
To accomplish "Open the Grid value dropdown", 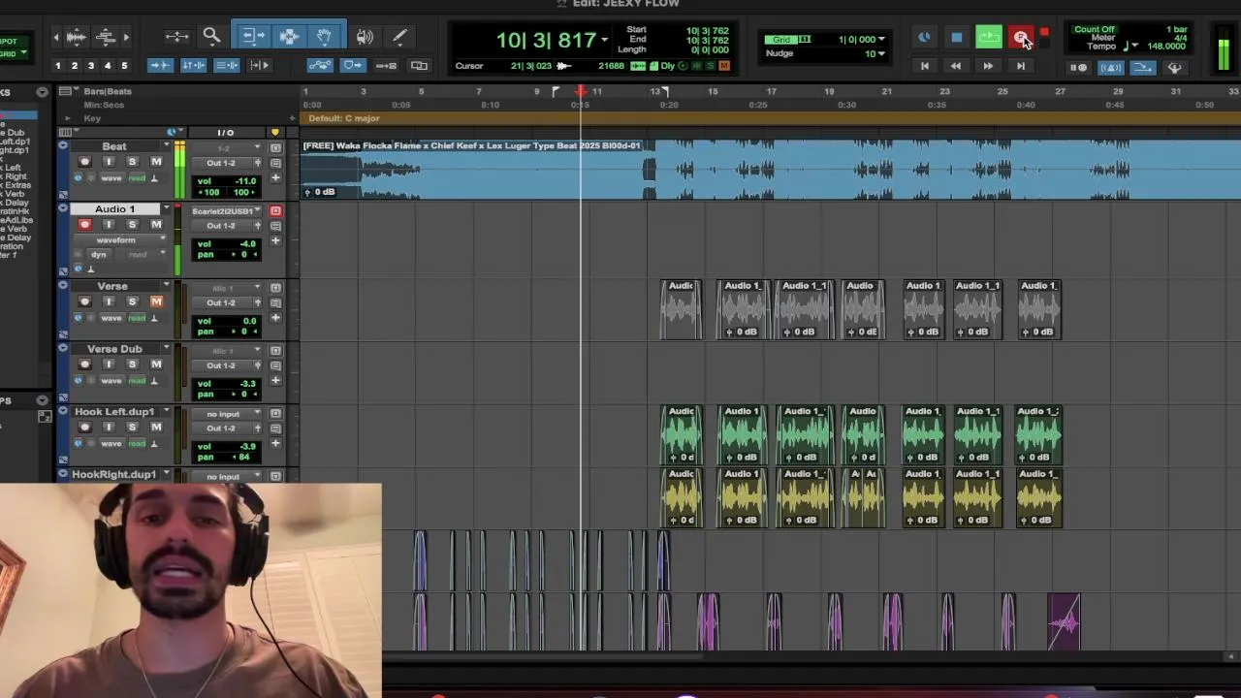I will pyautogui.click(x=880, y=40).
